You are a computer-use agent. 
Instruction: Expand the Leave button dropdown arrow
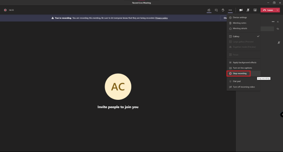coord(278,10)
